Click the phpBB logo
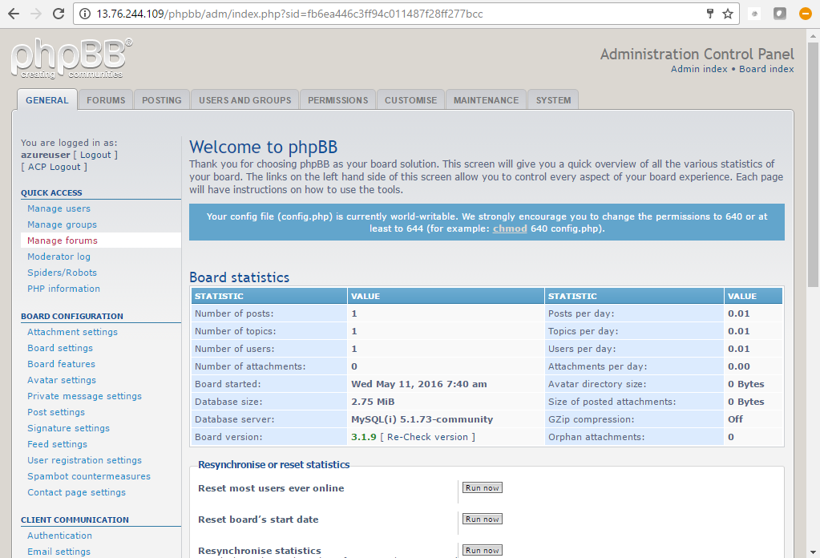820x558 pixels. [x=71, y=59]
